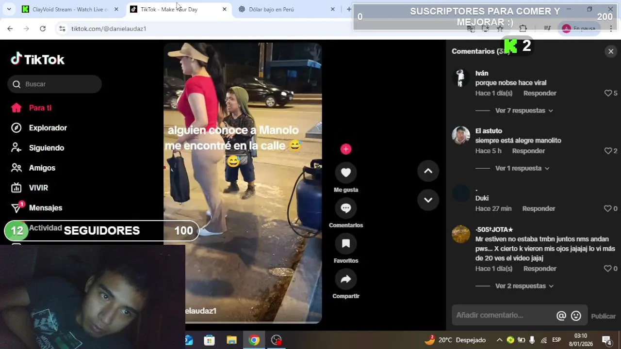
Task: Open Microsoft Store from the taskbar
Action: tap(209, 340)
